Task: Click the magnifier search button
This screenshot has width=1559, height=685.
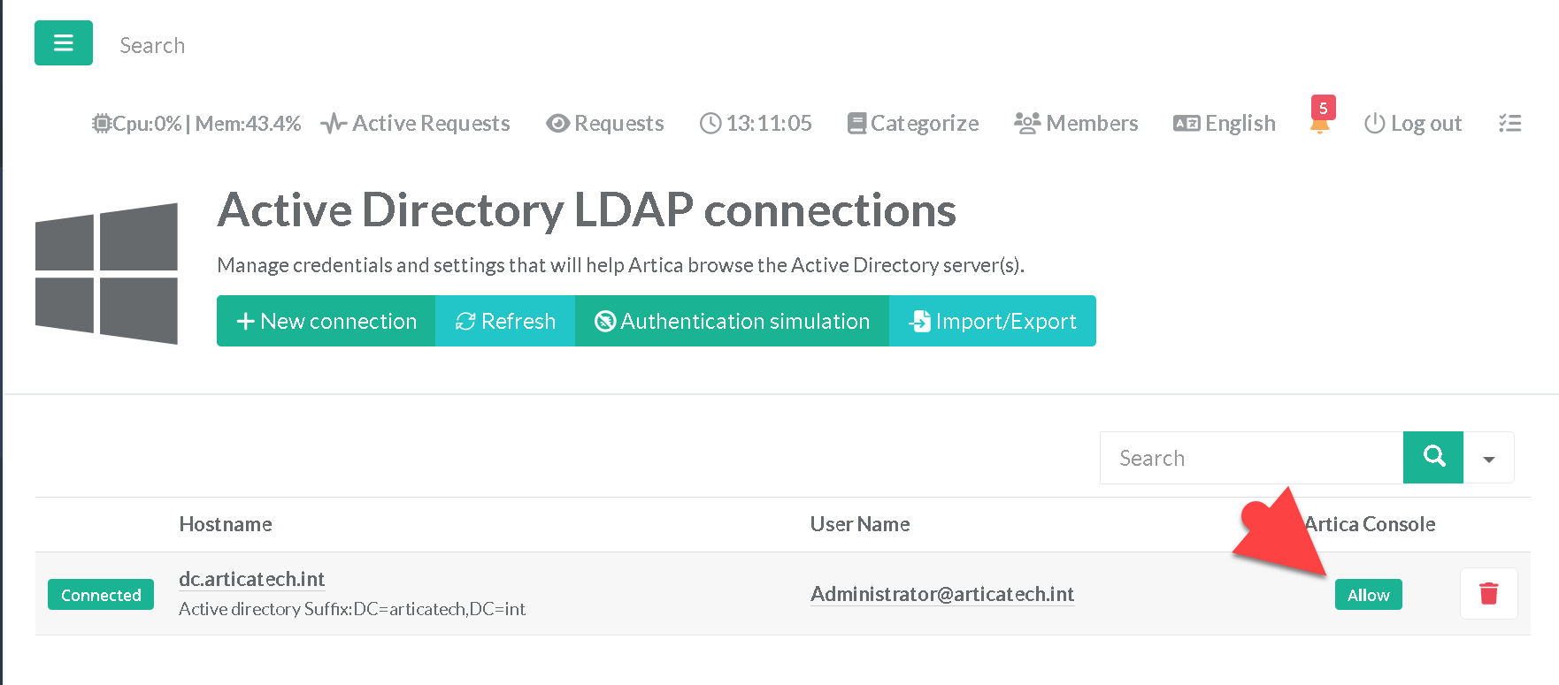Action: pos(1432,457)
